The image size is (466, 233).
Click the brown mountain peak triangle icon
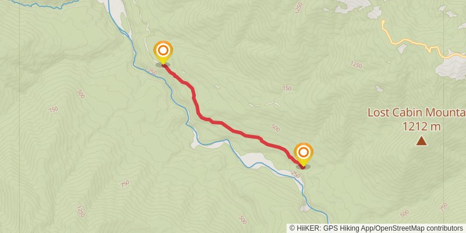point(421,141)
